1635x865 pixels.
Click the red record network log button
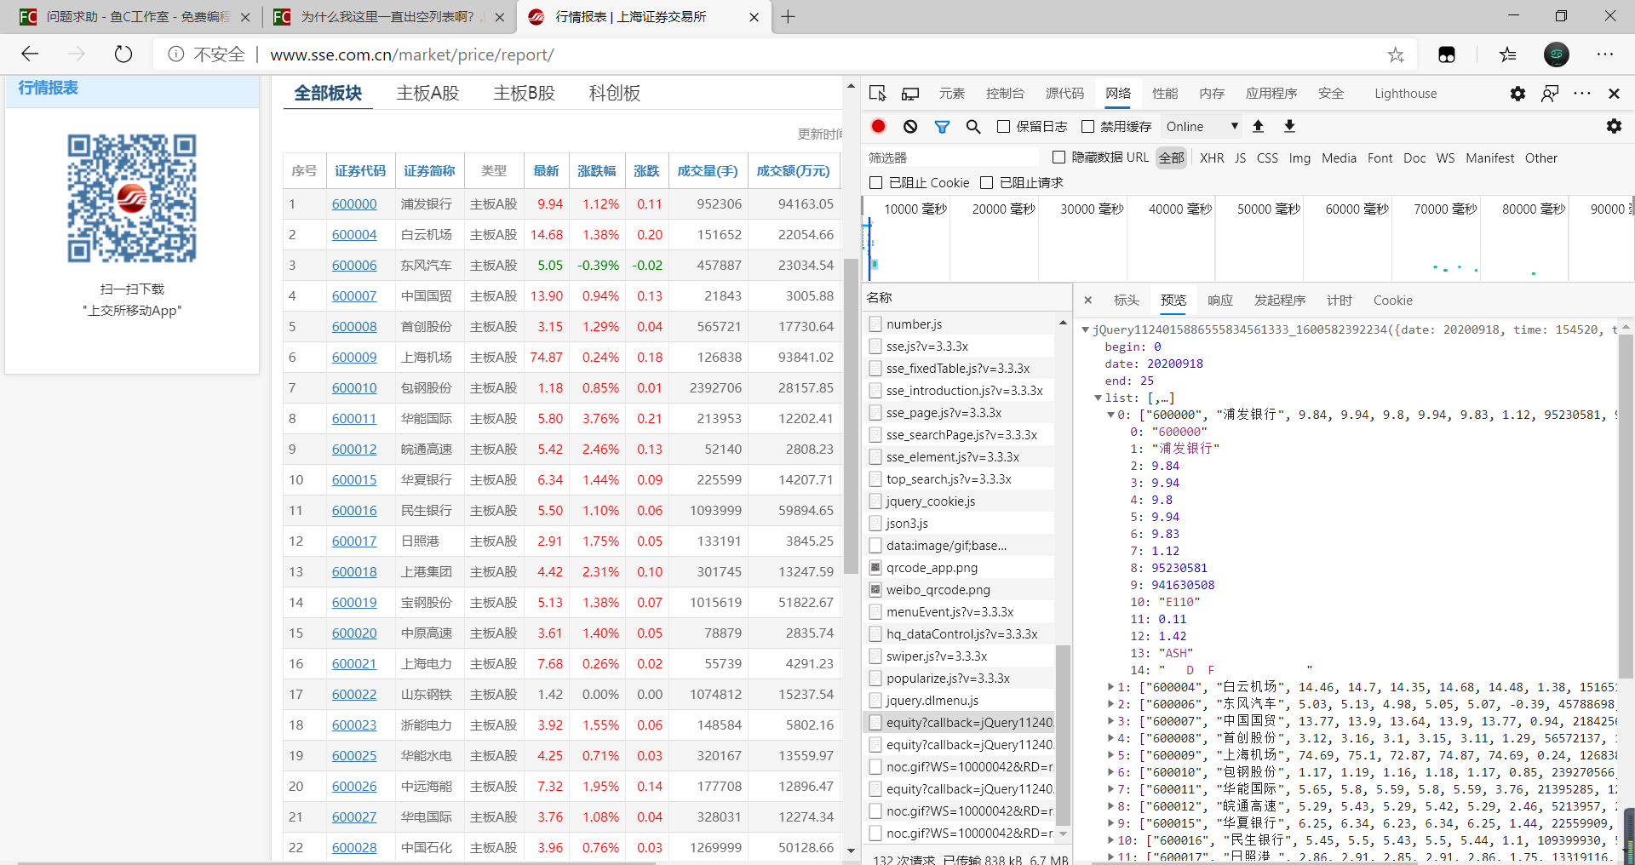point(879,126)
